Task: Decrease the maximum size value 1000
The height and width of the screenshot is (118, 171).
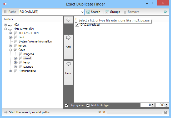Action: (167, 106)
